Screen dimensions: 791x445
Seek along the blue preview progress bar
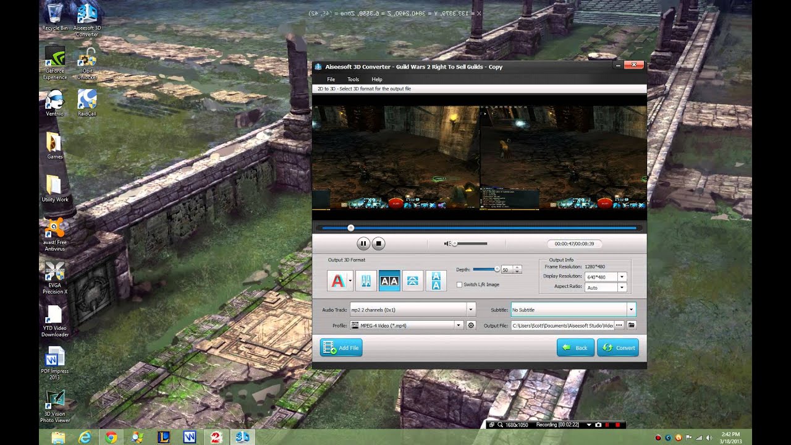tap(480, 228)
